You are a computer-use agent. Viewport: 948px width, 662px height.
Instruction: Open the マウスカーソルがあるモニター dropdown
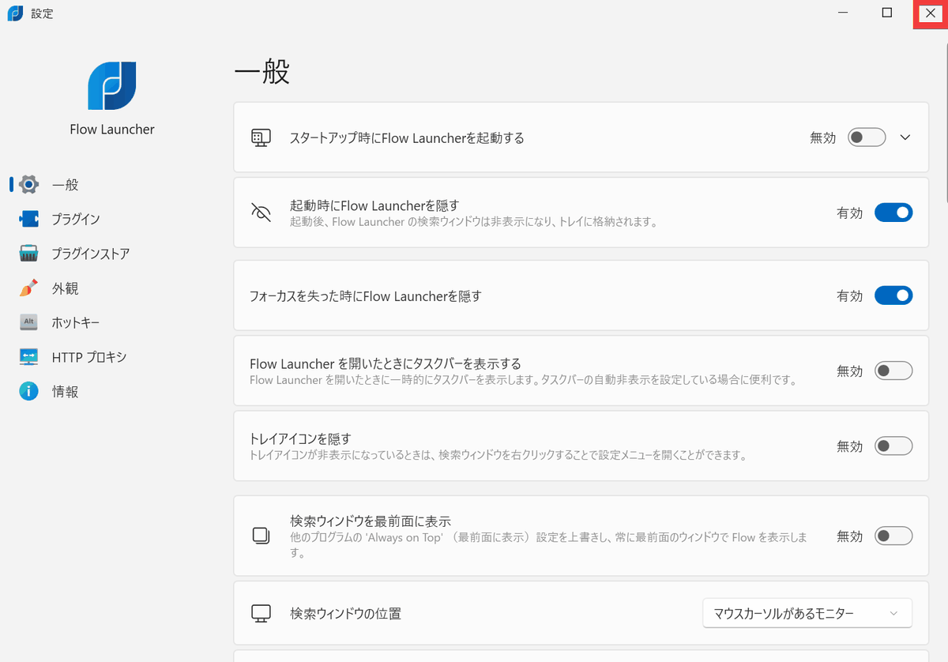807,613
